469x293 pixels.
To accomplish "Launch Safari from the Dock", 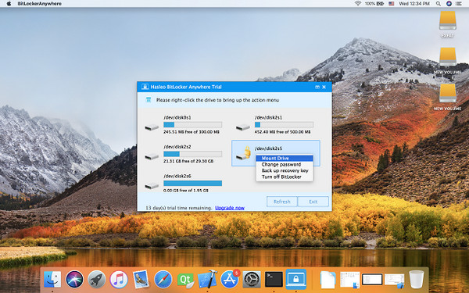I will click(x=163, y=279).
